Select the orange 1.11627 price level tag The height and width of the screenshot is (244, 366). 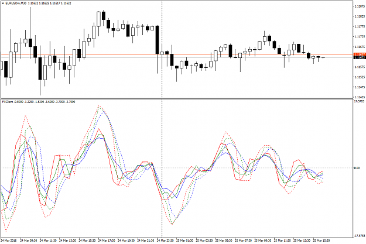[360, 54]
